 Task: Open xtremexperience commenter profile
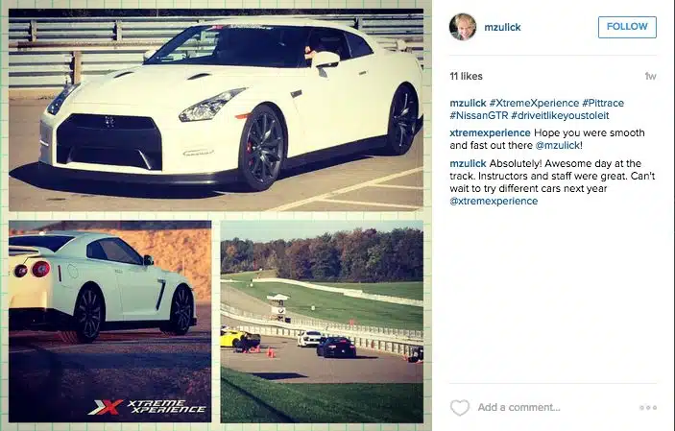click(x=490, y=132)
